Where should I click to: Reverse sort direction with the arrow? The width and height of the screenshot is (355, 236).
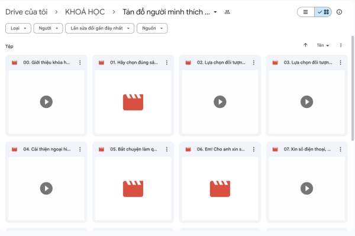[305, 45]
